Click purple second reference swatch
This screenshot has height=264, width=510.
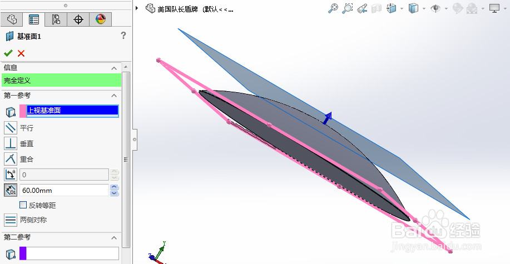click(x=23, y=253)
